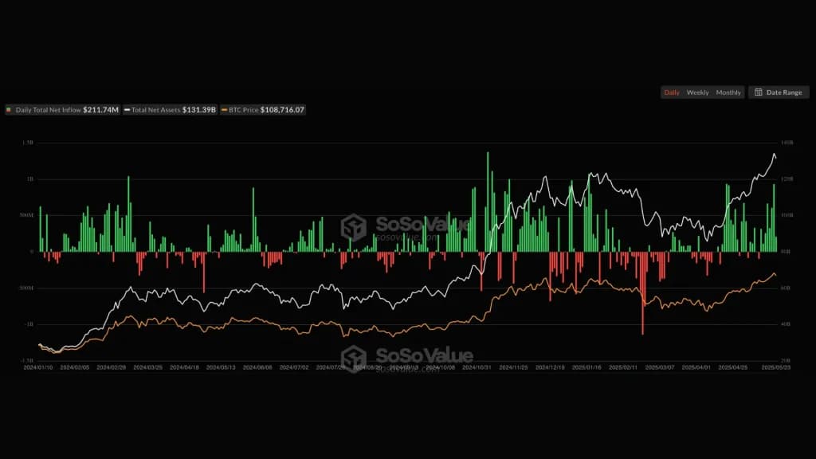Click the 2025/02/11 date axis label

point(623,367)
